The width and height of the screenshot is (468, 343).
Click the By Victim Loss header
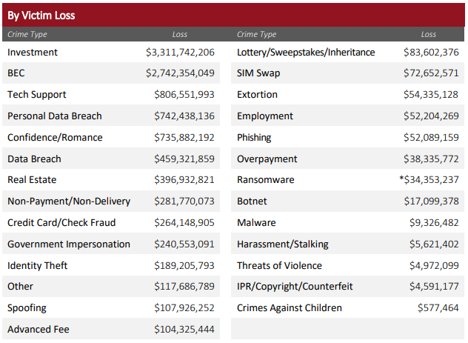pos(41,15)
